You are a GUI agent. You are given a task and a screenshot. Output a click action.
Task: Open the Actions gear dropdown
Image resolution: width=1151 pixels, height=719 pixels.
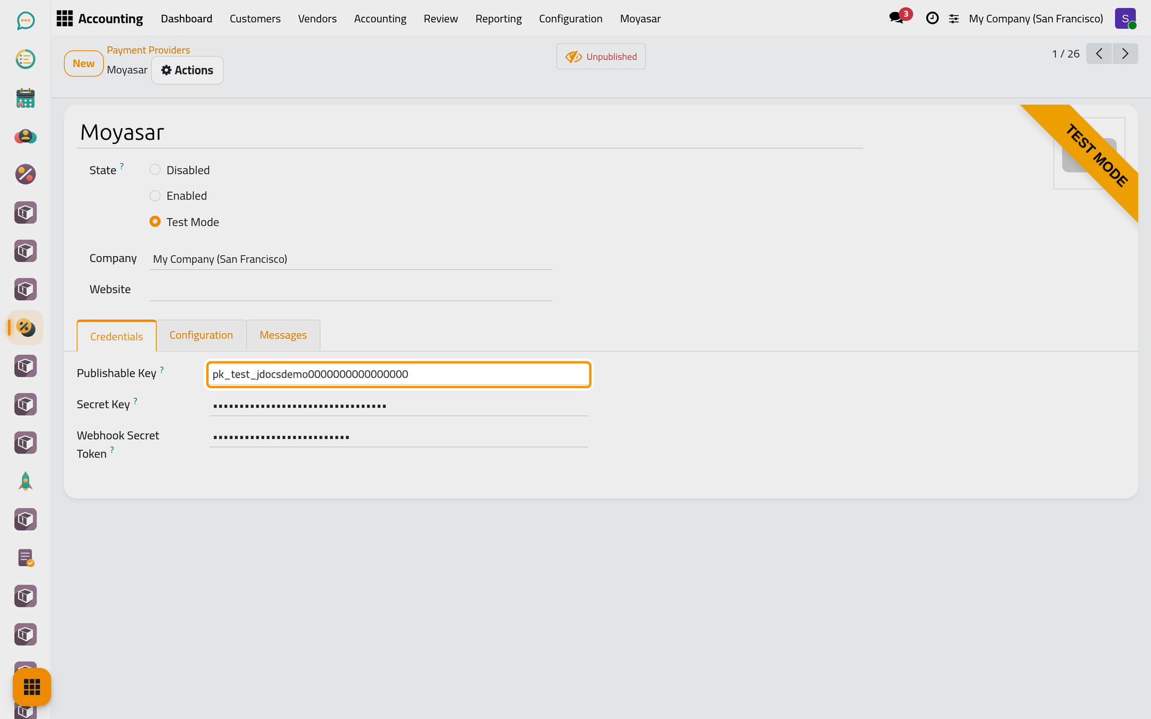(x=187, y=70)
